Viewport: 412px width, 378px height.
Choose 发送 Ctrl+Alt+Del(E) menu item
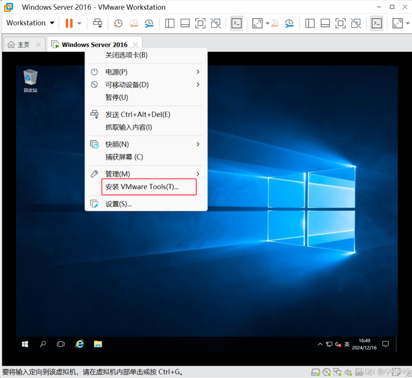[x=146, y=115]
